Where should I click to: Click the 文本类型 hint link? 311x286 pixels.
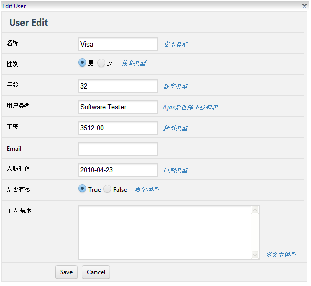coord(175,45)
